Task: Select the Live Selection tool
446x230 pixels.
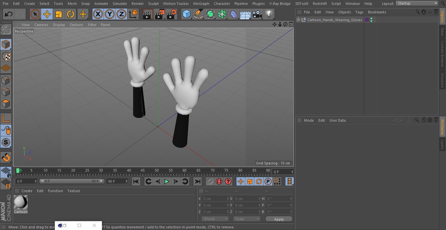Action: click(x=35, y=14)
